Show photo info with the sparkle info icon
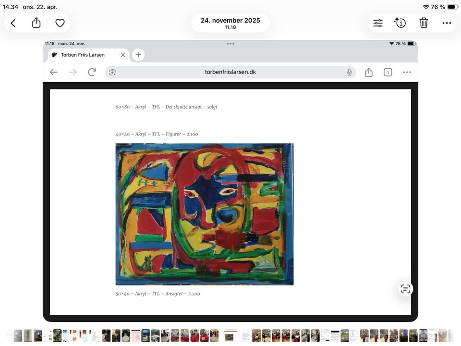The width and height of the screenshot is (461, 346). (400, 23)
